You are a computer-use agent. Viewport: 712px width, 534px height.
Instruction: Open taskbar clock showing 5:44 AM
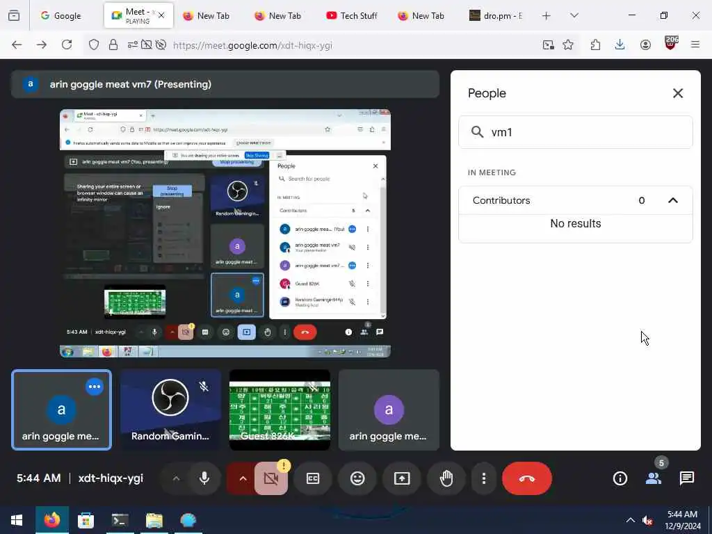pos(683,520)
